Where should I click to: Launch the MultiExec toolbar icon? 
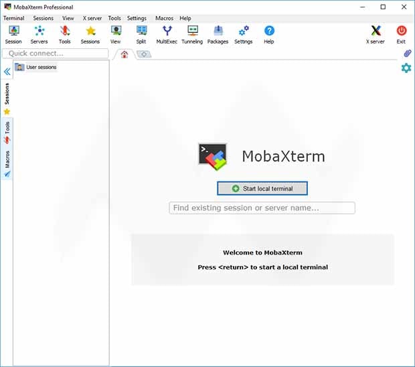tap(167, 35)
